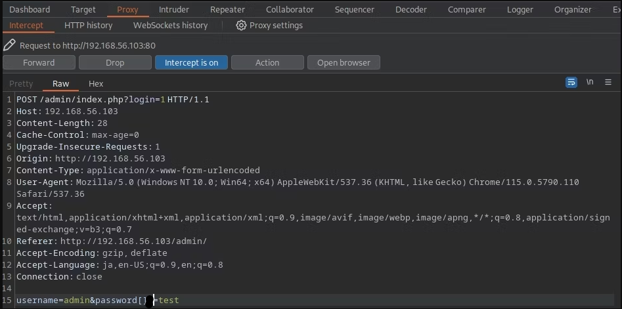Switch to the Dashboard tab
Viewport: 622px width, 309px height.
tap(30, 9)
